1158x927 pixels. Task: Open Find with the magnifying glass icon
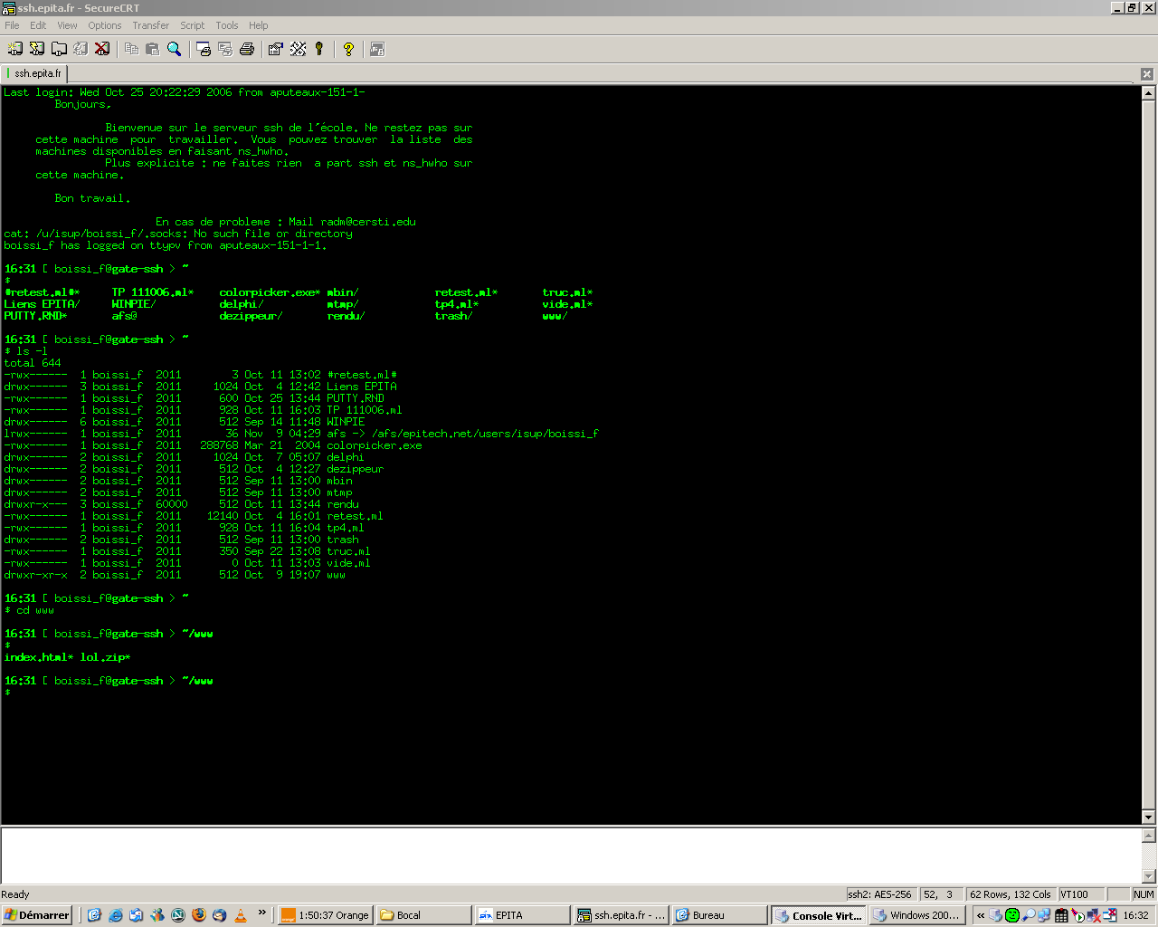coord(175,49)
